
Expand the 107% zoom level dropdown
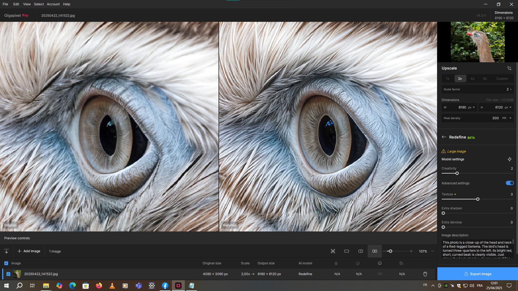tap(432, 251)
